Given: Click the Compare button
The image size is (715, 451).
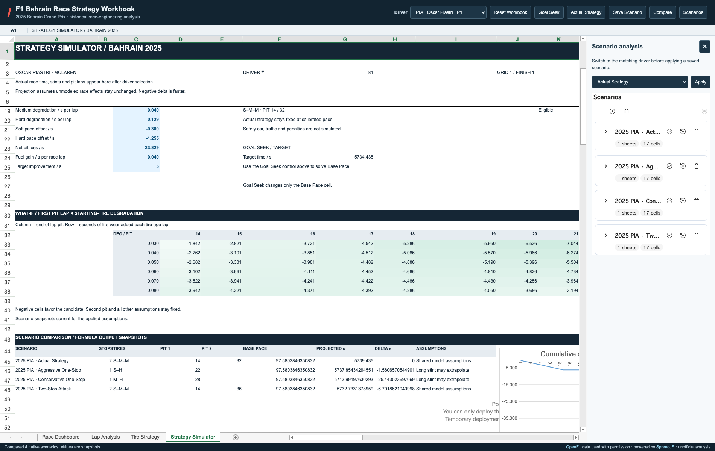Looking at the screenshot, I should click(663, 12).
